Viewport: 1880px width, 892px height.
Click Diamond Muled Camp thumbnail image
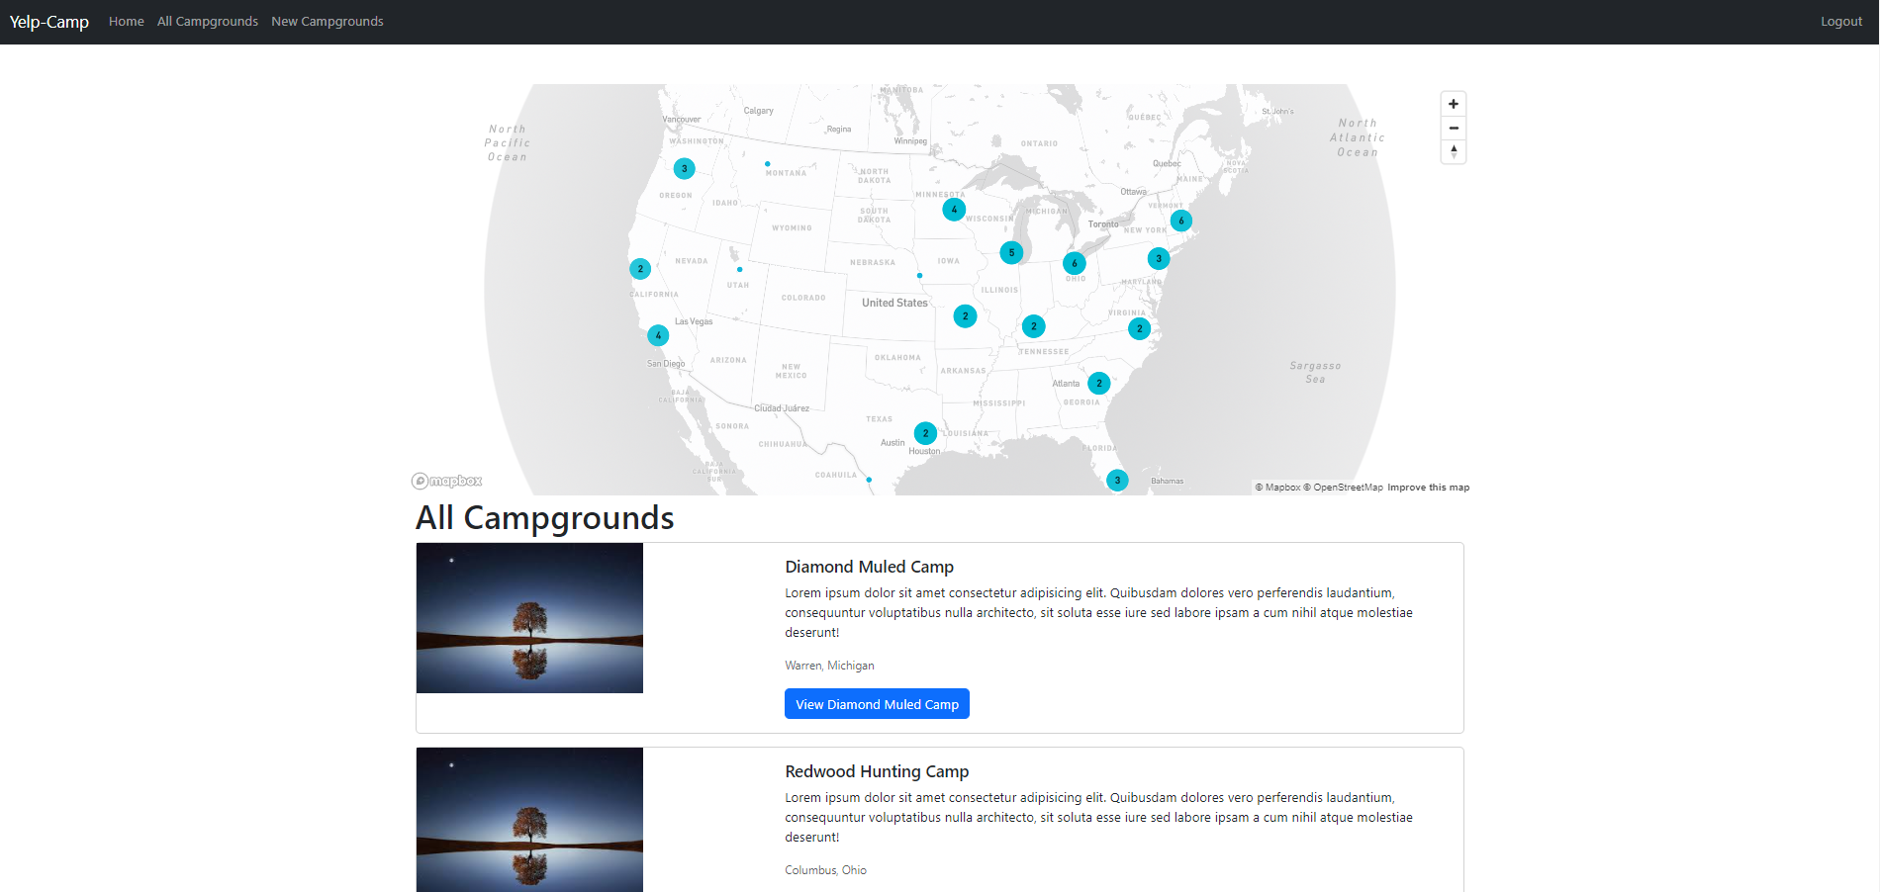(529, 618)
